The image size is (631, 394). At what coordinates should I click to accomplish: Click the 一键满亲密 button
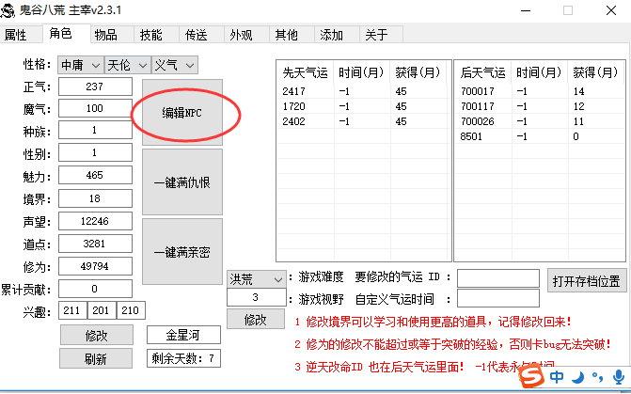pos(182,252)
